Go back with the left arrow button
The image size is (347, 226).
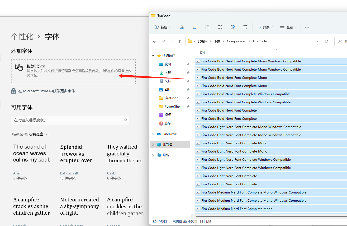coord(155,41)
